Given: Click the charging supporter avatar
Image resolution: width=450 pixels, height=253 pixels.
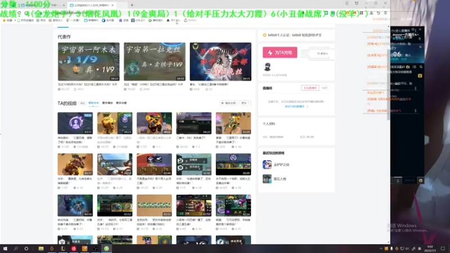Looking at the screenshot, I should 267,67.
